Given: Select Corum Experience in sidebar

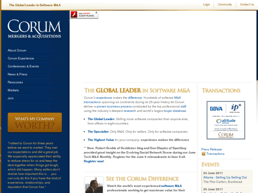Looking at the screenshot, I should pyautogui.click(x=21, y=58).
